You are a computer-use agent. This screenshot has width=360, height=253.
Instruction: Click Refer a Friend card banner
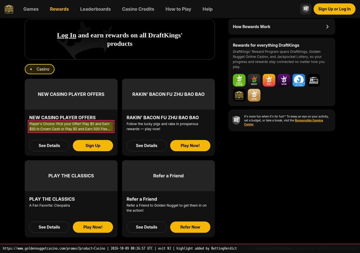click(x=168, y=176)
